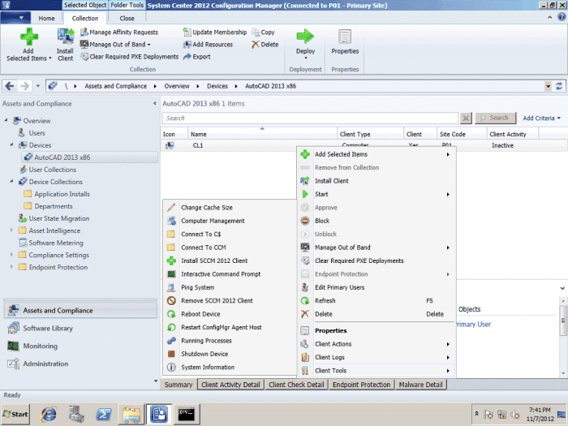Click the Properties ribbon icon
568x426 pixels.
pyautogui.click(x=345, y=37)
